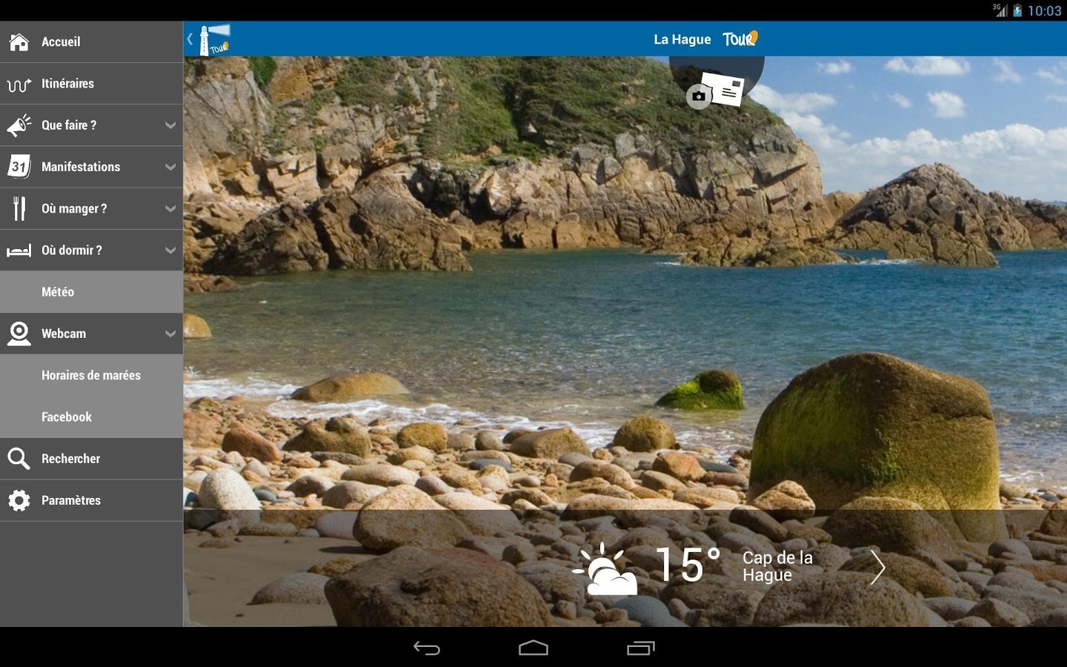1067x667 pixels.
Task: Tap the 15° temperature reading
Action: [688, 565]
